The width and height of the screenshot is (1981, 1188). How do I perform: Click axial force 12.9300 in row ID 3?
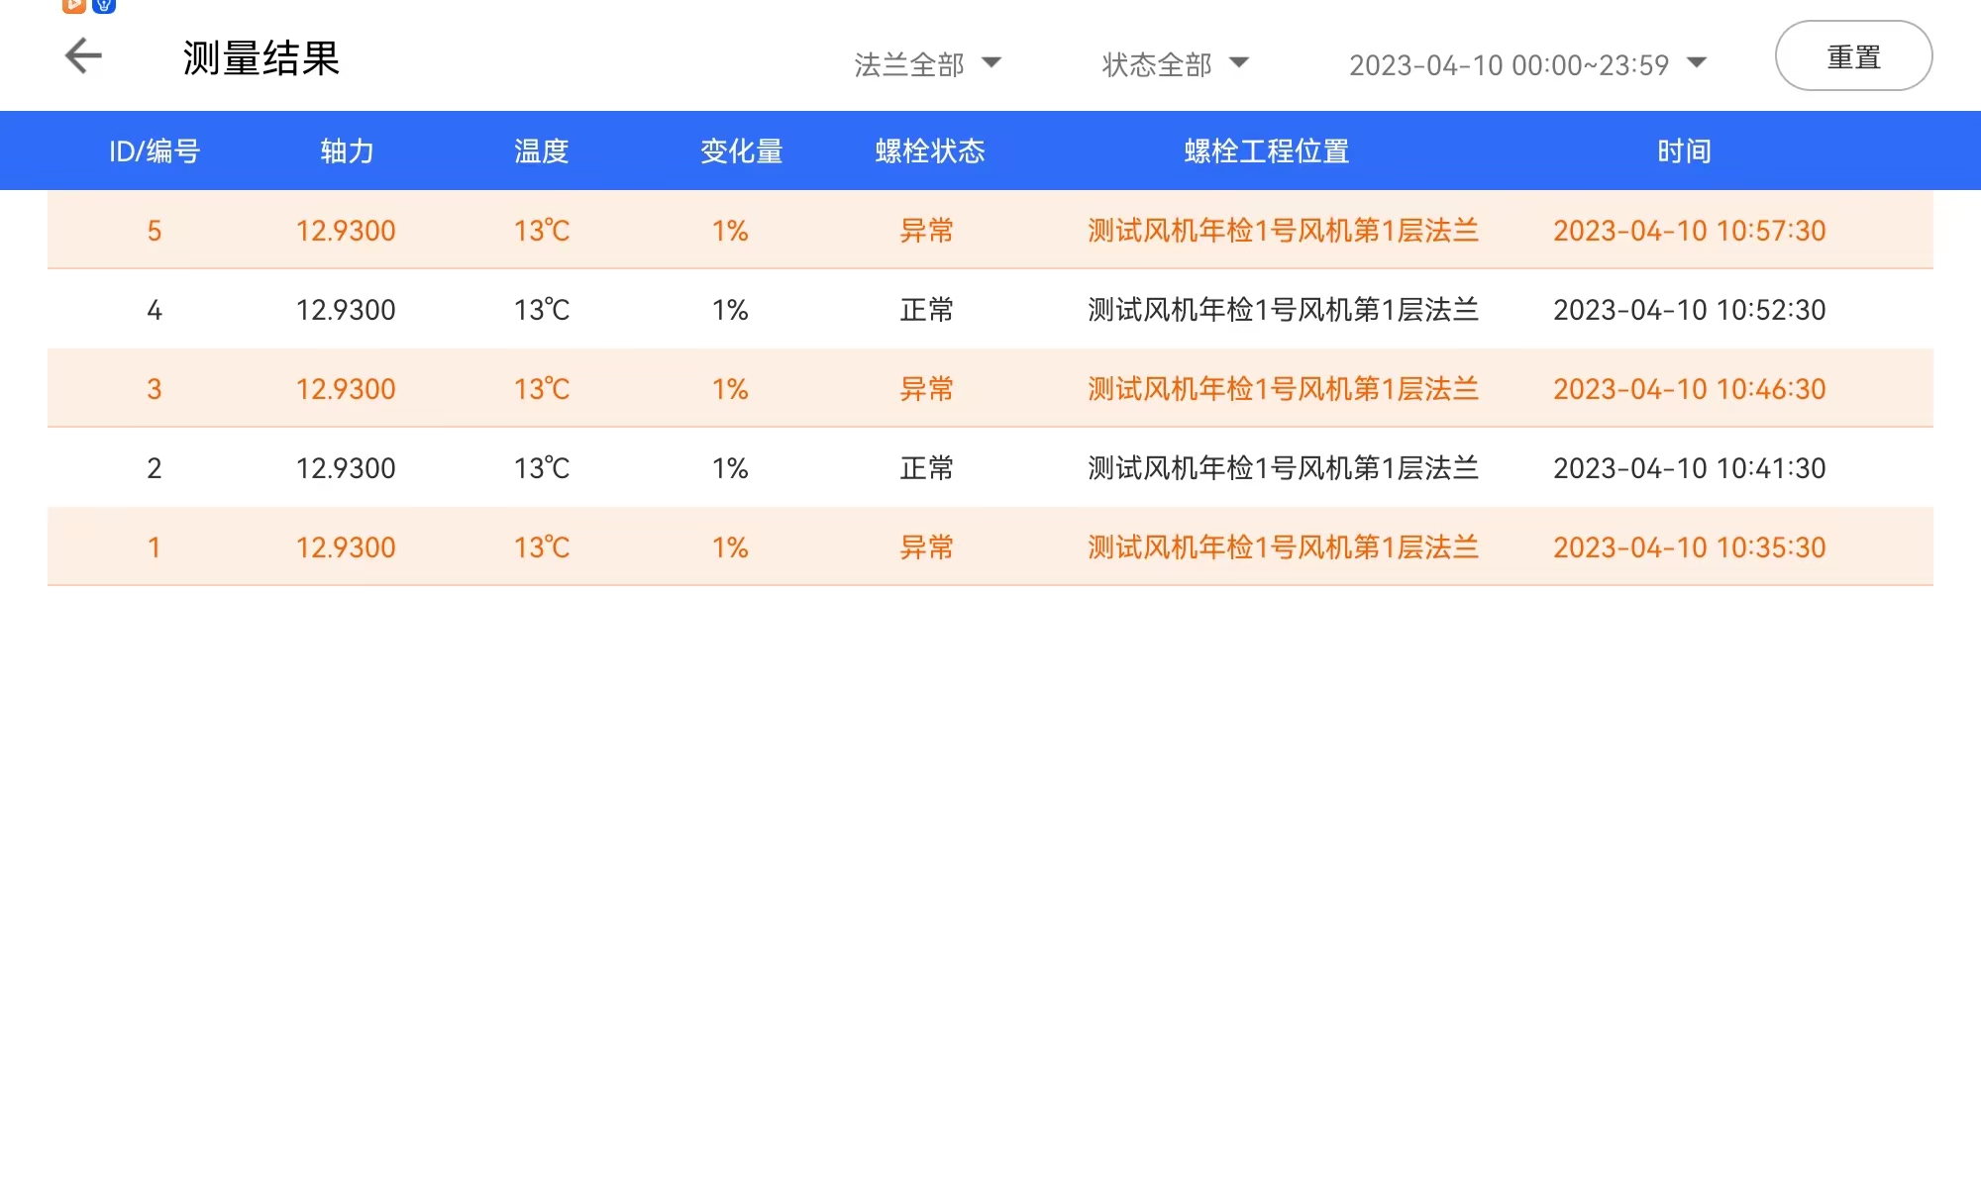(346, 389)
